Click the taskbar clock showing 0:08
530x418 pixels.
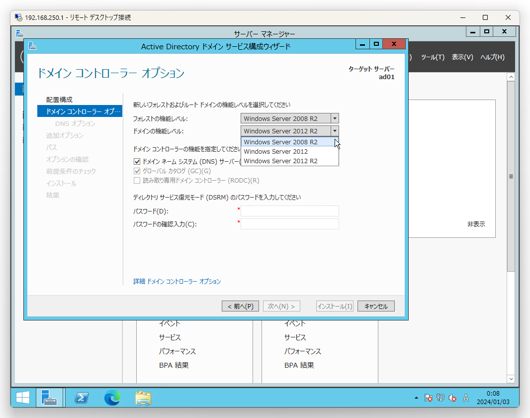(493, 398)
